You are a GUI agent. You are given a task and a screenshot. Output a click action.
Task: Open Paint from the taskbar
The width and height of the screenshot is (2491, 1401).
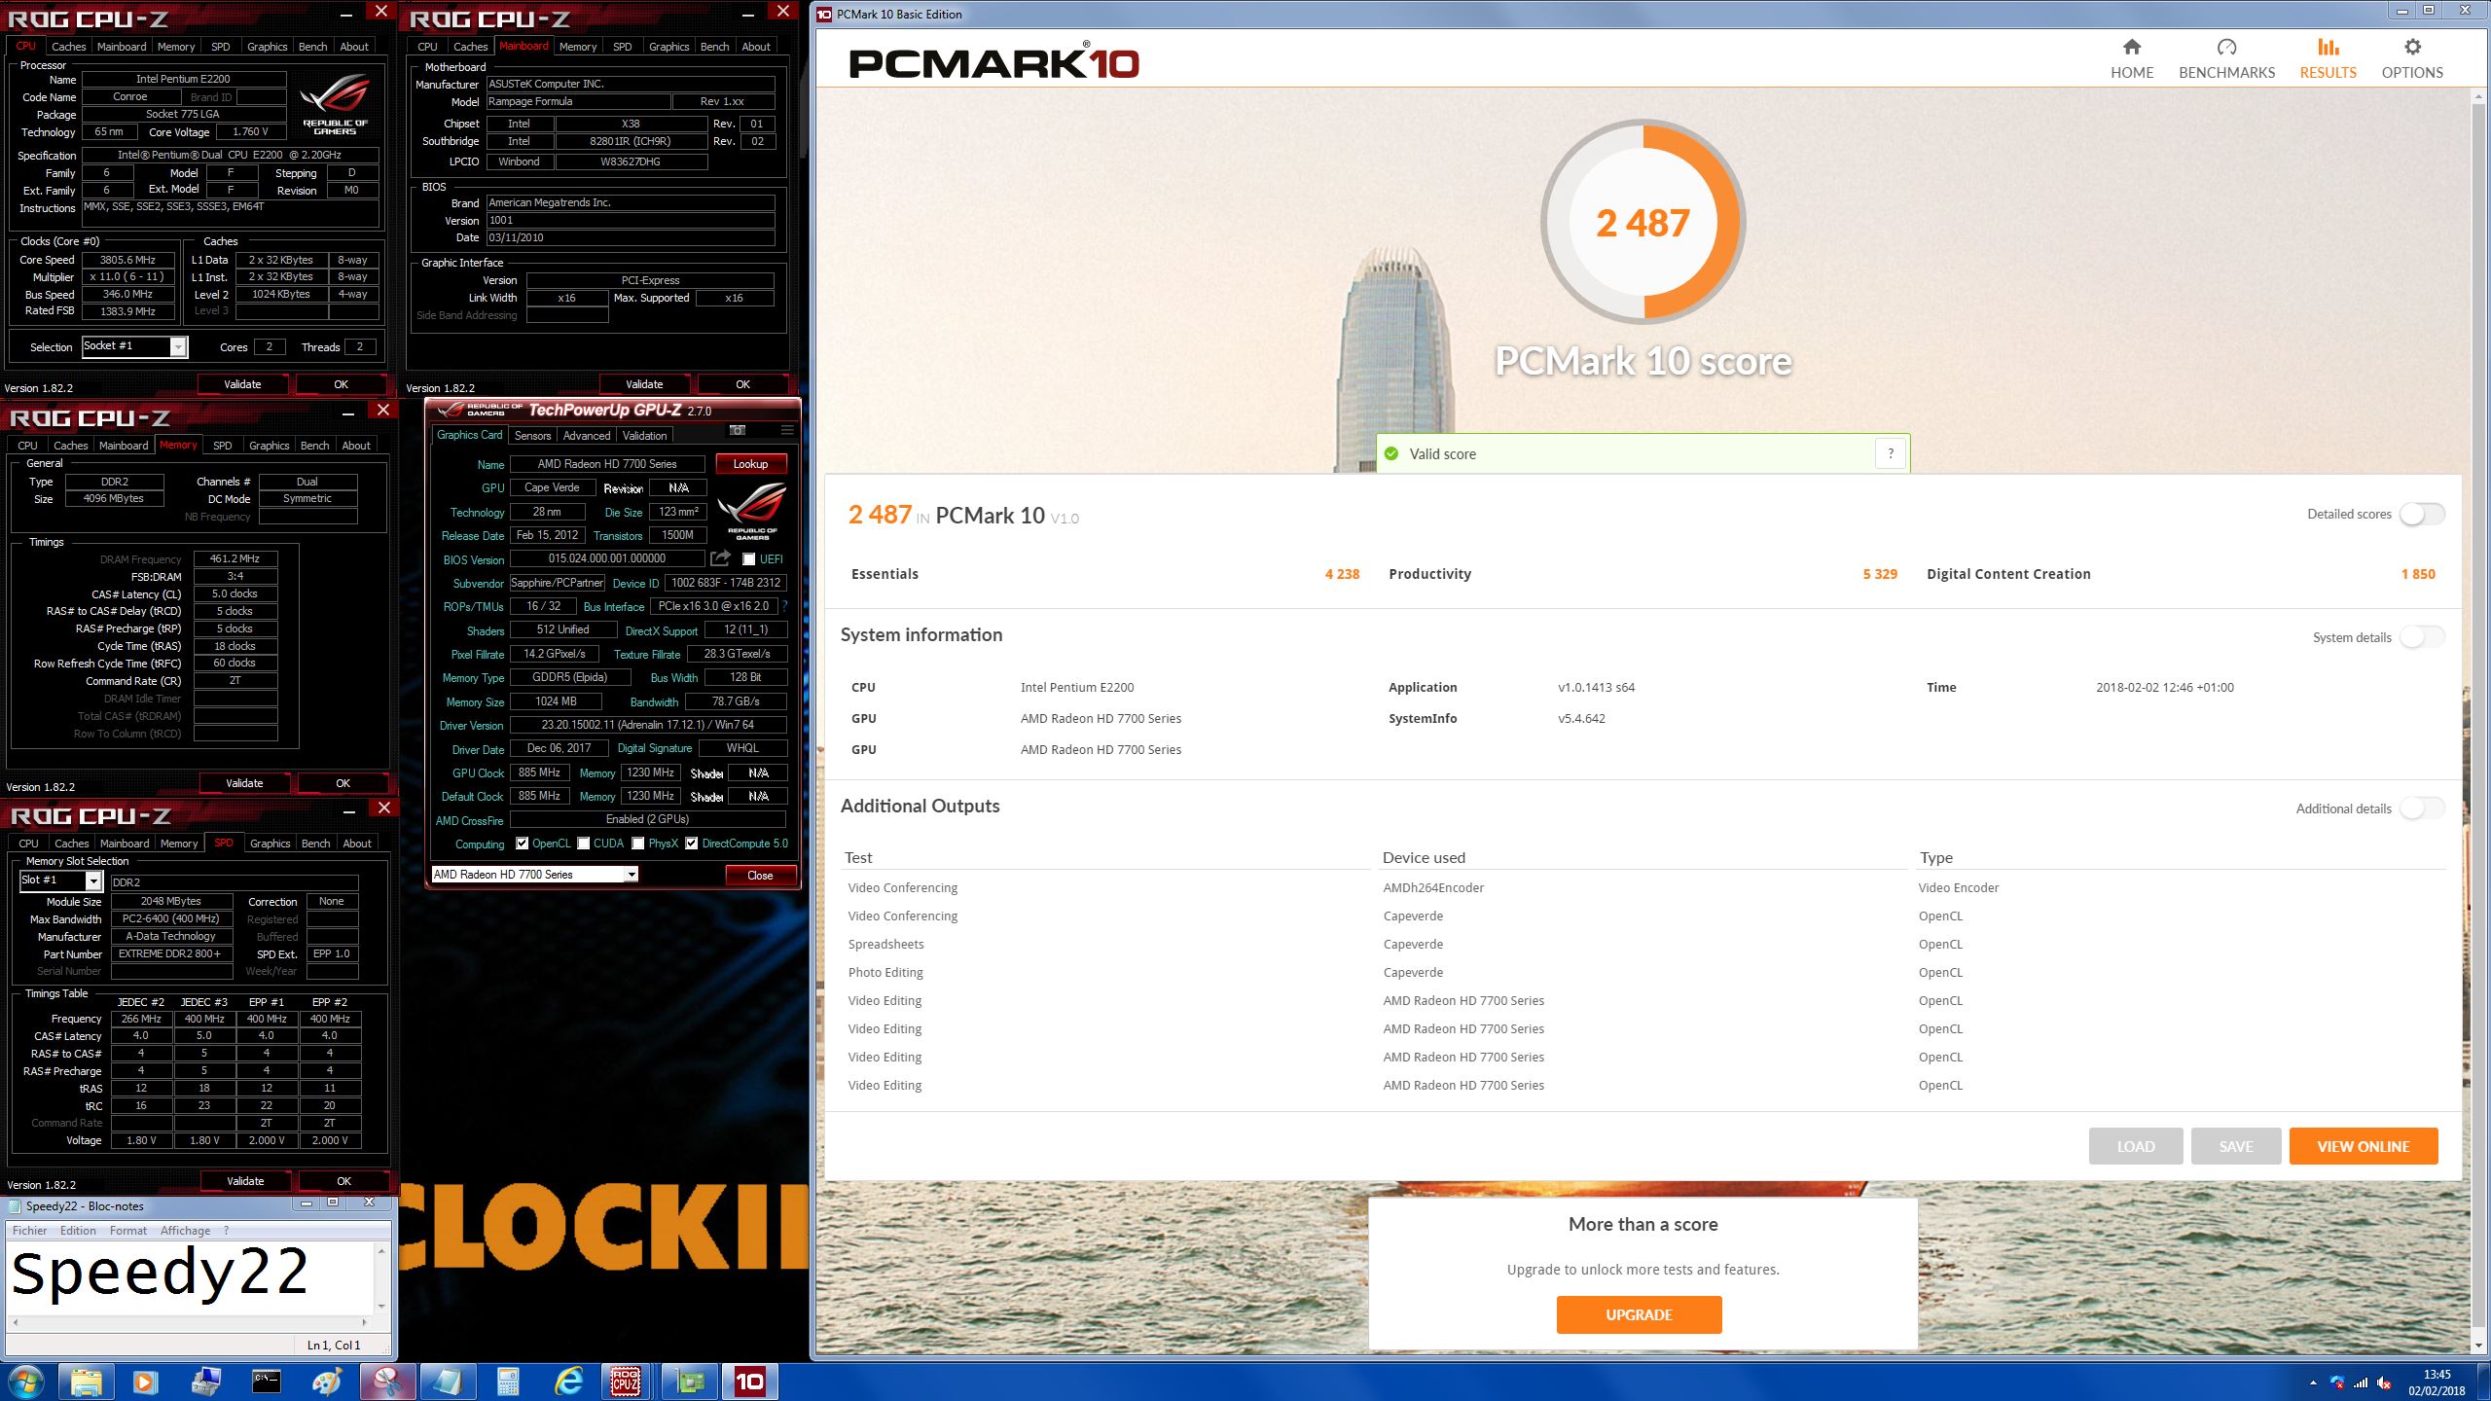click(x=327, y=1382)
